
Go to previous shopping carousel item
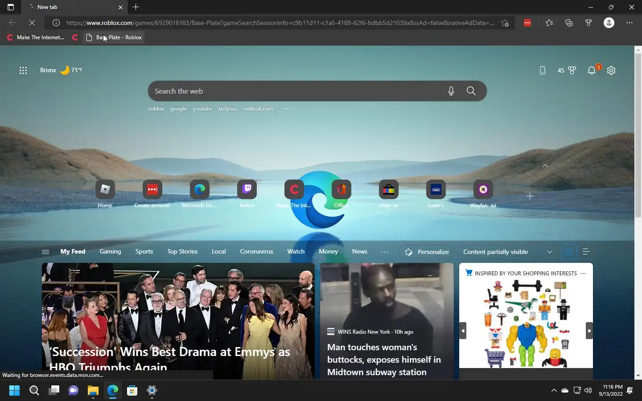coord(463,331)
